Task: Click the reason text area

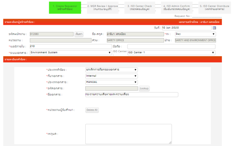Action: pyautogui.click(x=129, y=134)
